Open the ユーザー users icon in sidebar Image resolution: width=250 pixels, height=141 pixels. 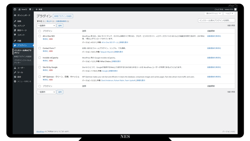[15, 68]
